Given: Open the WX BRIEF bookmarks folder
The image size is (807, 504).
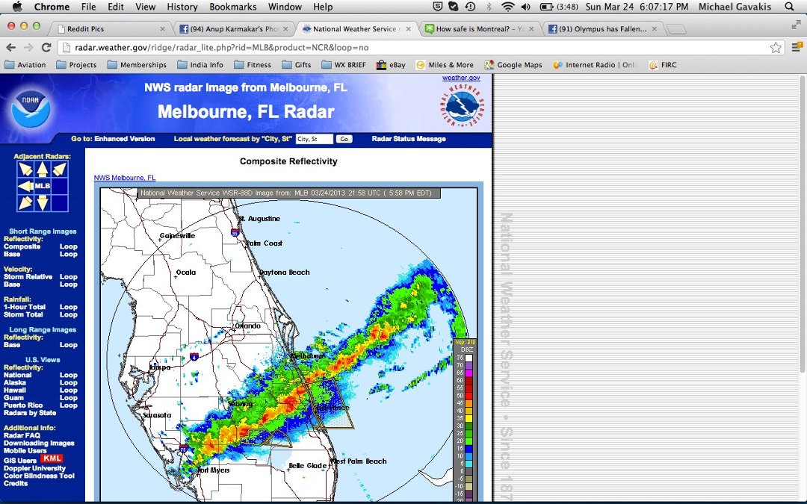Looking at the screenshot, I should [344, 65].
